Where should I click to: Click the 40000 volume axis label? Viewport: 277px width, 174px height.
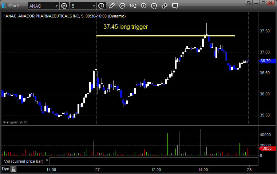(x=265, y=135)
